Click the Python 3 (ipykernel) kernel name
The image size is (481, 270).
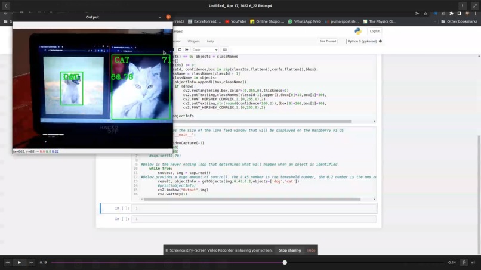tap(362, 41)
